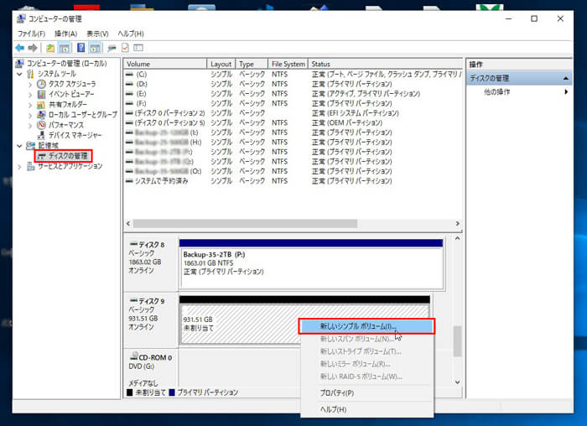Screen dimensions: 587x426
Task: Click the disk connect toolbar icon
Action: click(x=112, y=48)
